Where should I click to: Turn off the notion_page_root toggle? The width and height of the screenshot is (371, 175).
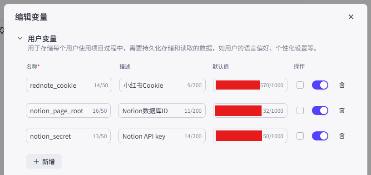(320, 110)
